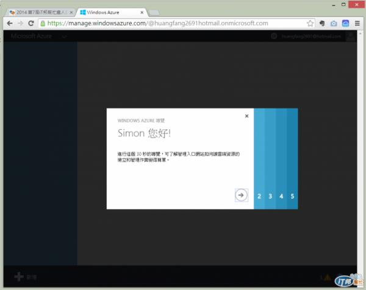This screenshot has height=290, width=366.
Task: Expand the dropdown chevron beside Microsoft Azure
Action: click(x=65, y=37)
